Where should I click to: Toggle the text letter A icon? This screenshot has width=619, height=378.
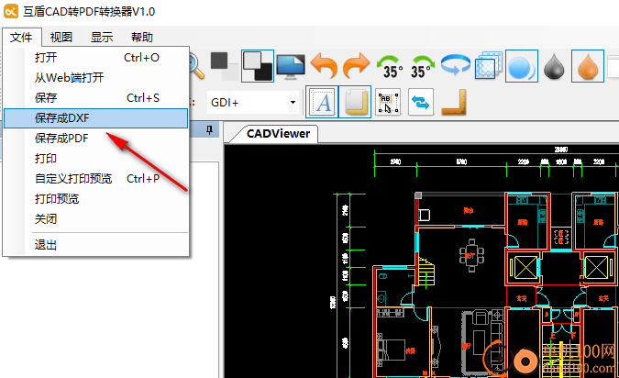322,102
